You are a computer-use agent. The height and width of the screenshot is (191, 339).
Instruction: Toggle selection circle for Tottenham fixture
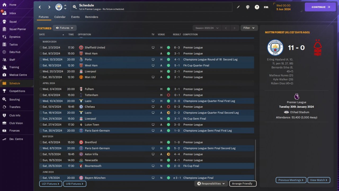point(41,95)
